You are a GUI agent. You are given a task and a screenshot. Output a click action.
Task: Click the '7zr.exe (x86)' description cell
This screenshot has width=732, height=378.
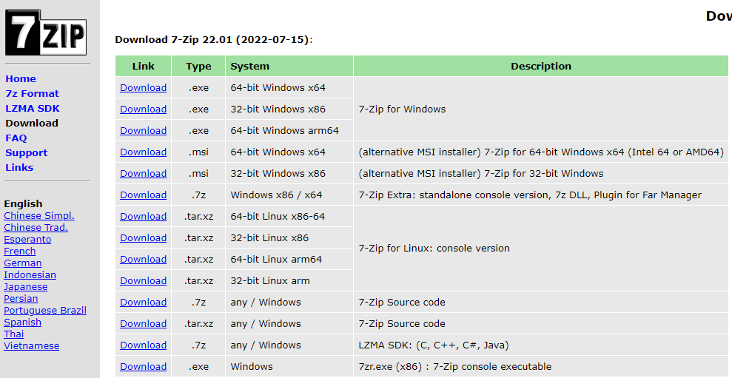[x=540, y=367]
